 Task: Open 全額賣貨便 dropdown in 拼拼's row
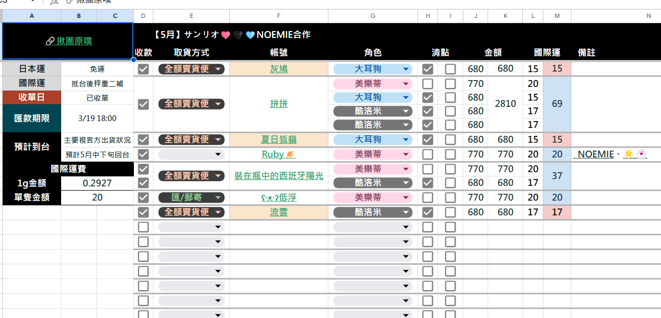tap(191, 104)
